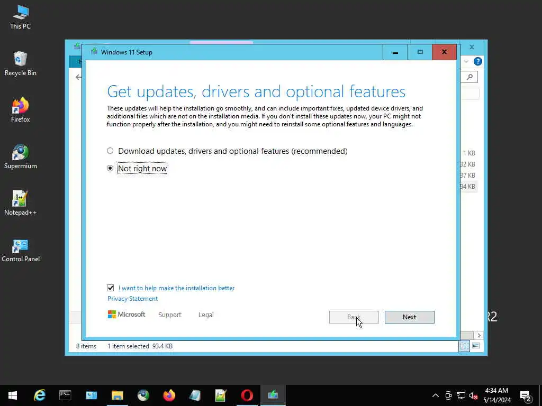
Task: Open the Privacy Statement link
Action: click(132, 299)
